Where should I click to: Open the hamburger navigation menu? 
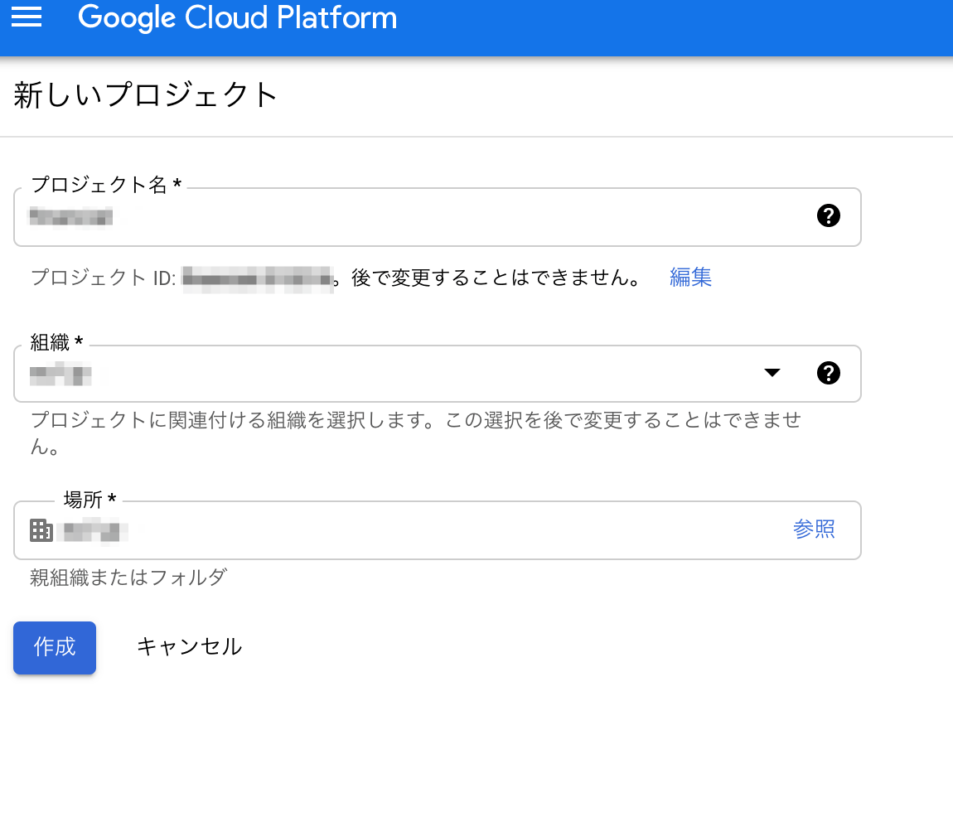[x=27, y=17]
